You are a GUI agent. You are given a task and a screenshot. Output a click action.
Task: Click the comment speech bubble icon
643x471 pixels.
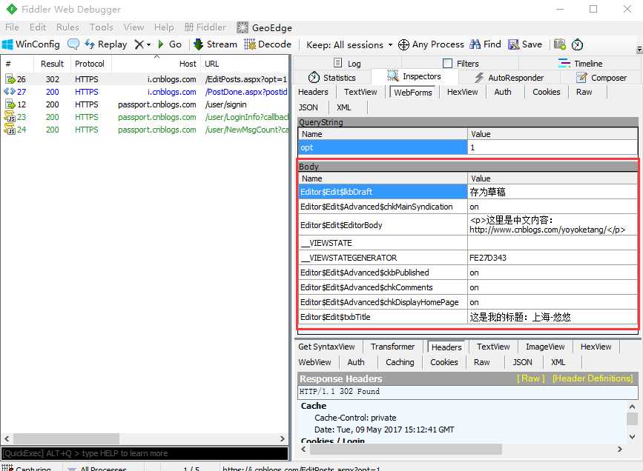pos(73,44)
